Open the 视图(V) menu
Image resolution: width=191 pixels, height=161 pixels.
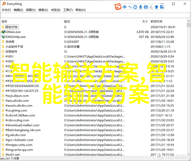[x=31, y=10]
